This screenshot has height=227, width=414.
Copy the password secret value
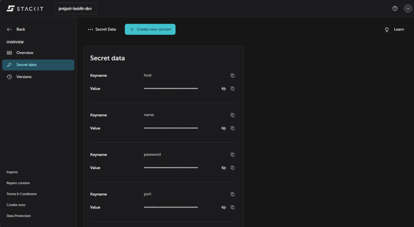tap(232, 168)
